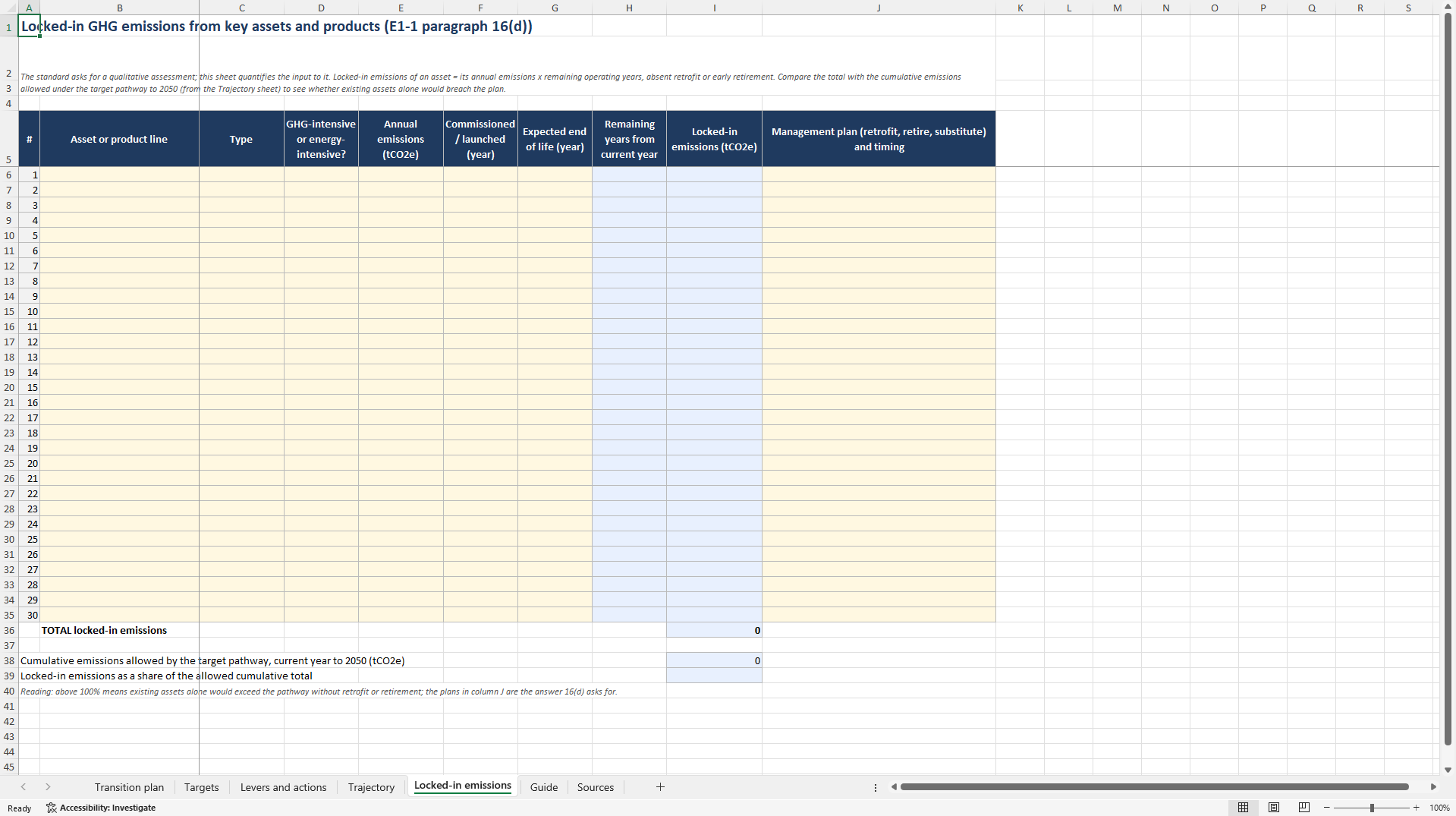This screenshot has height=816, width=1456.
Task: Open the Trajectory sheet tab
Action: click(x=371, y=787)
